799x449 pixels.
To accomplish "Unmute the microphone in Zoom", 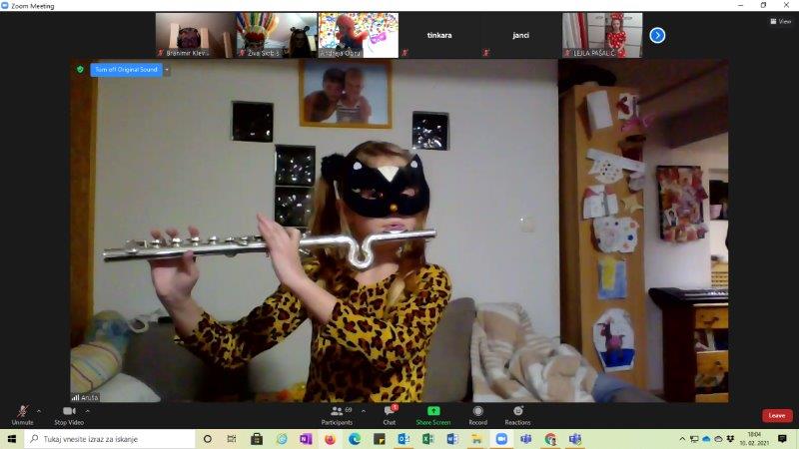I will click(22, 415).
